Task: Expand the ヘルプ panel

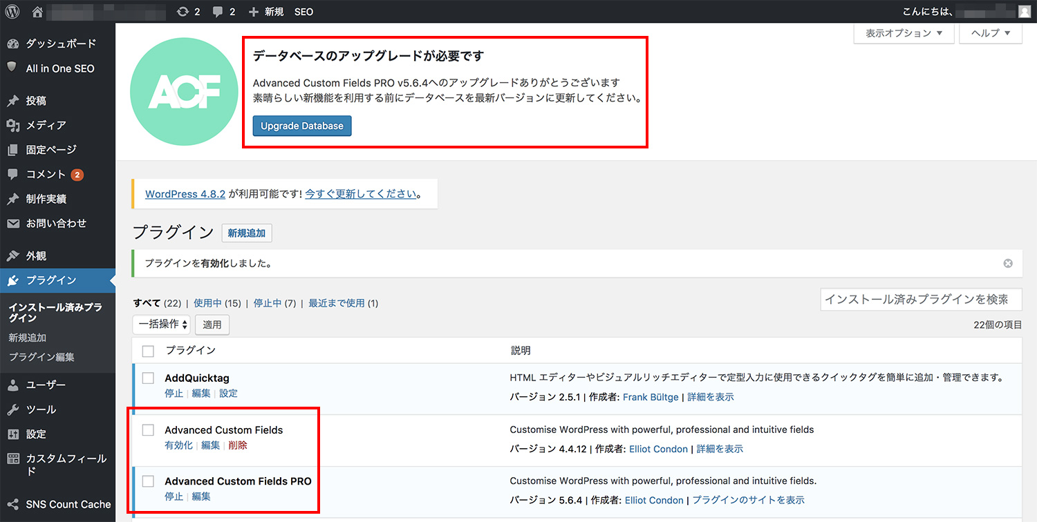Action: pos(991,33)
